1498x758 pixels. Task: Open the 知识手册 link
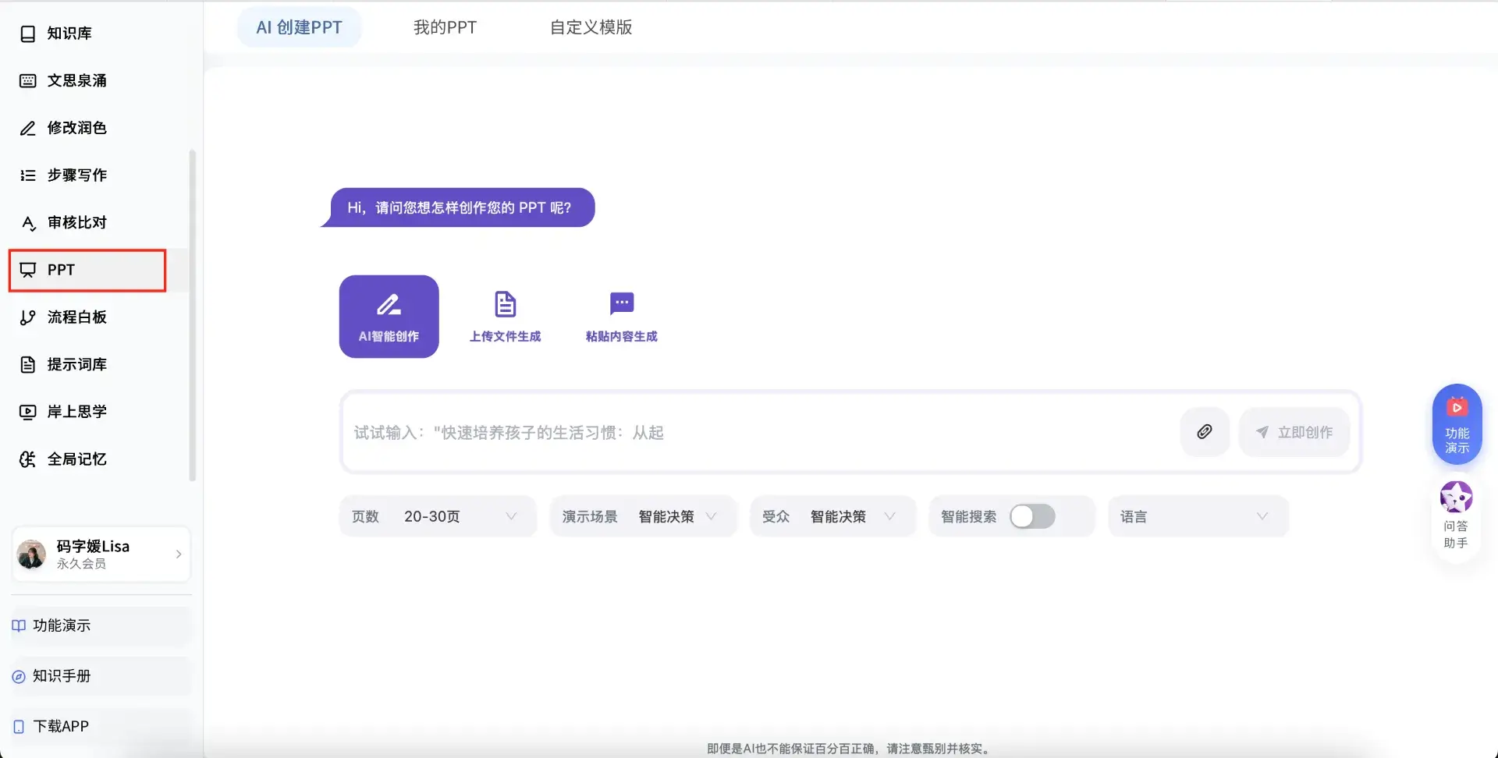[x=62, y=676]
